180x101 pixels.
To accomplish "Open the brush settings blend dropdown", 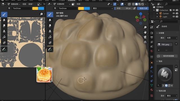I will point(172,96).
